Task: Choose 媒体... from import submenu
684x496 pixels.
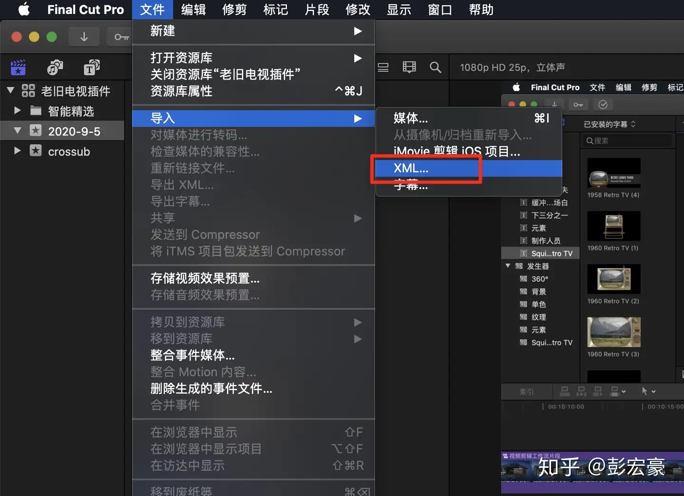Action: tap(469, 118)
